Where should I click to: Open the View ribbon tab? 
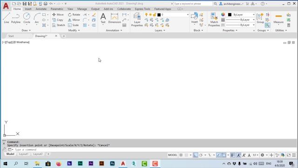click(70, 9)
